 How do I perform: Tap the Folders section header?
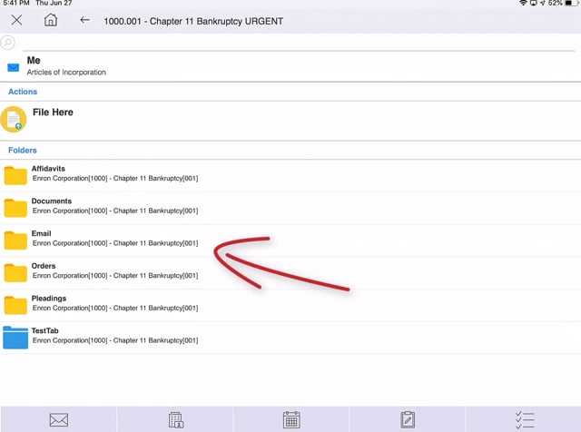coord(23,150)
